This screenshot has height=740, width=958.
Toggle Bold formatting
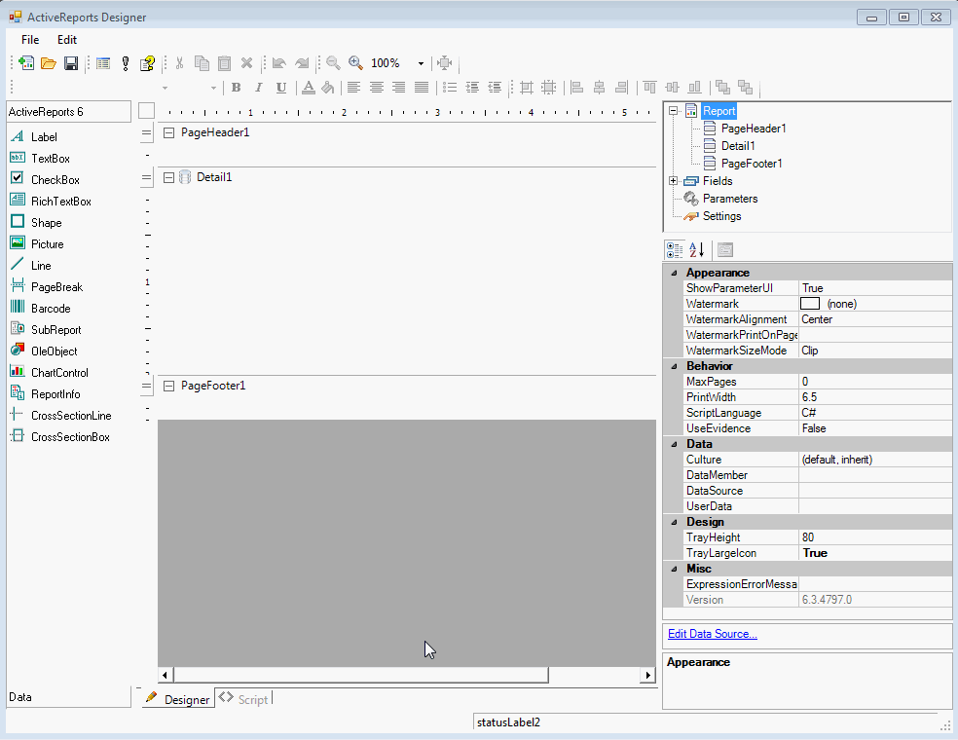pos(236,88)
